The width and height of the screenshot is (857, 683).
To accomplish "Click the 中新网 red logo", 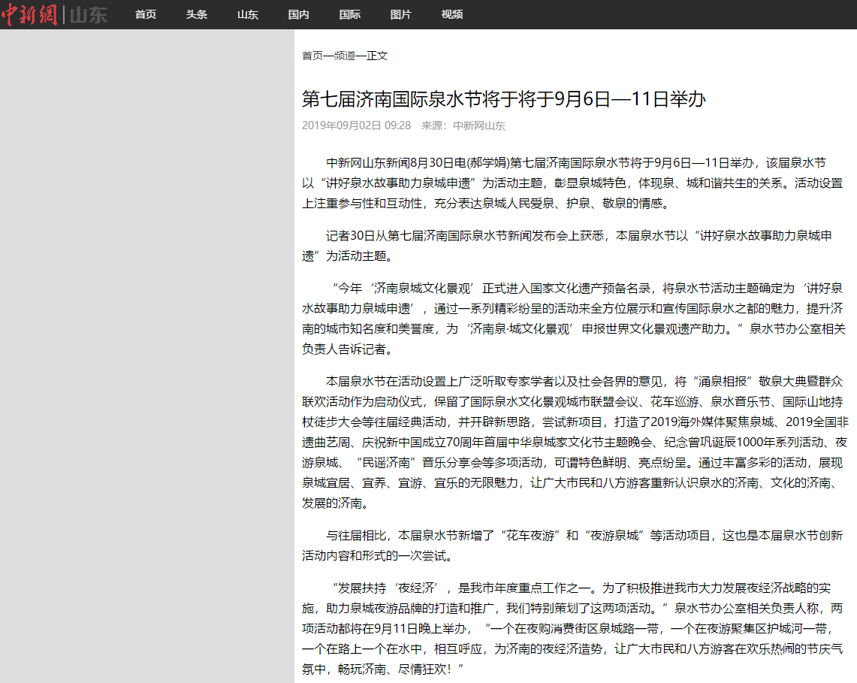I will 29,14.
